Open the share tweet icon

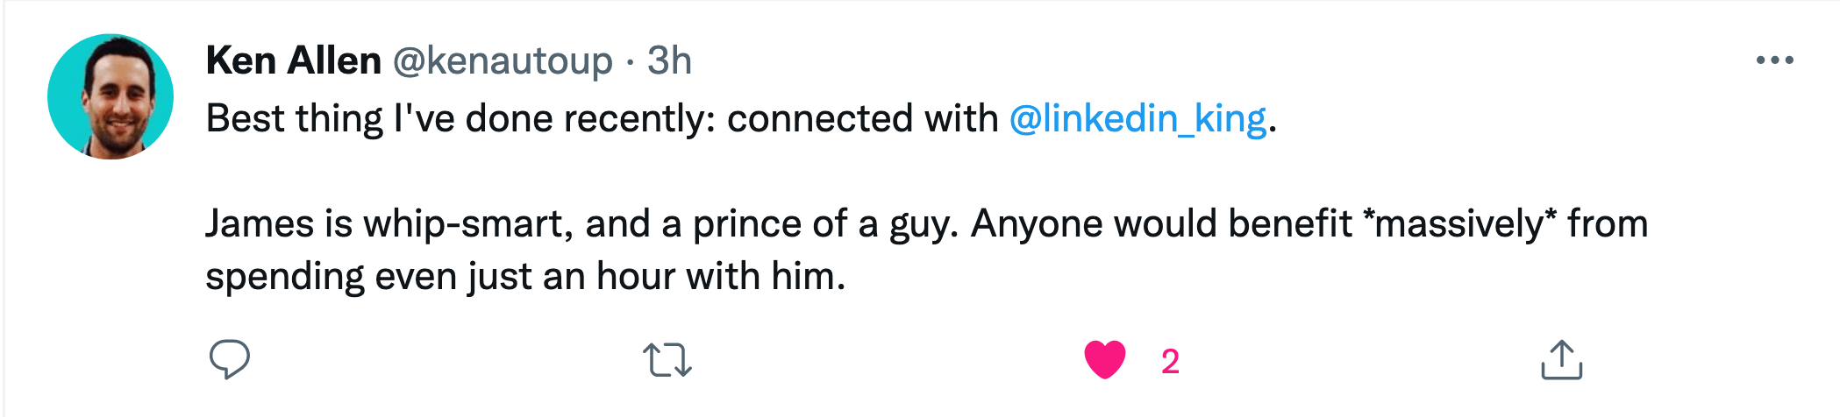(1561, 360)
